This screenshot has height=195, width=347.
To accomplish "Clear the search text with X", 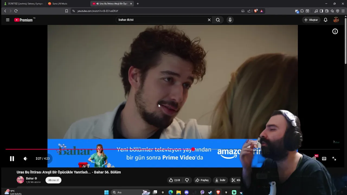I will [209, 20].
